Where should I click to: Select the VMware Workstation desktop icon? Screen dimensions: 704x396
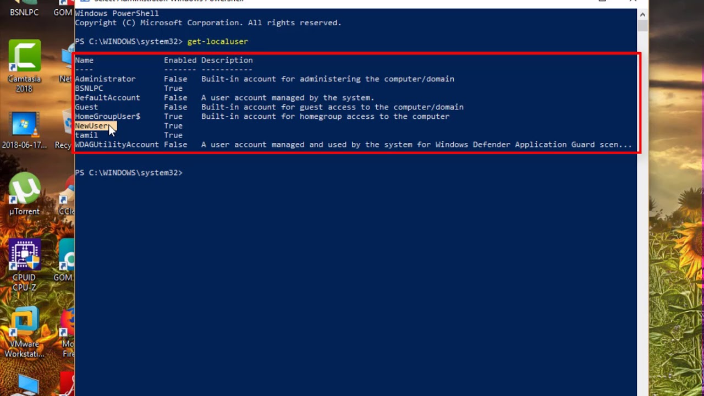pos(24,333)
